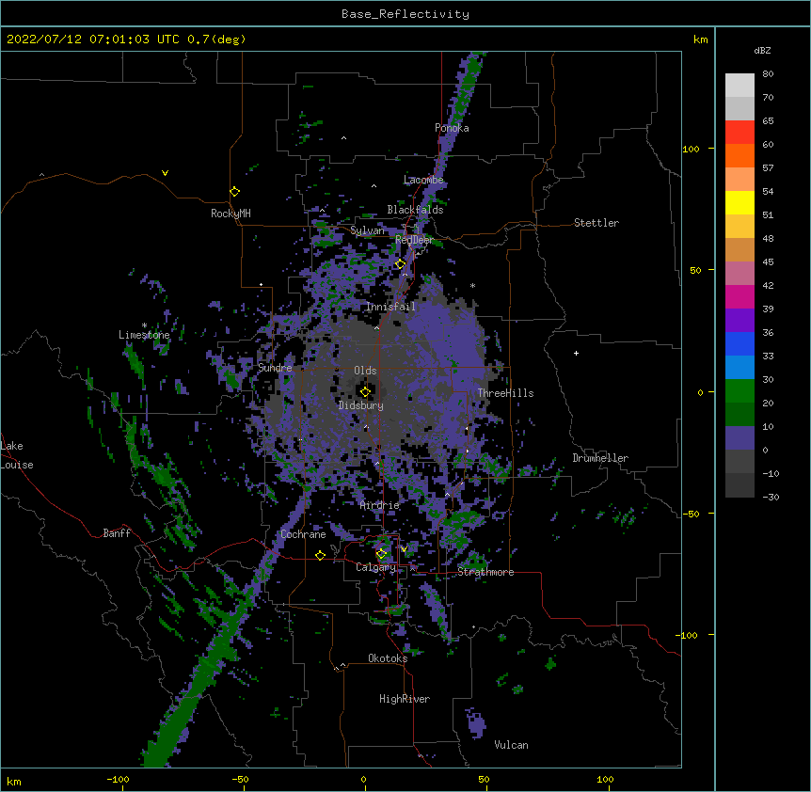Pick the amber 48–51 dBZ legend swatch
The height and width of the screenshot is (792, 811).
pos(739,227)
